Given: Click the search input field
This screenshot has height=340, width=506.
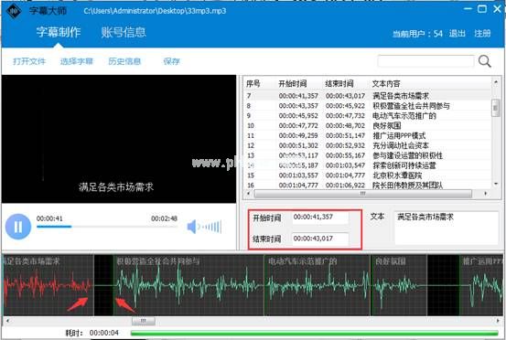Looking at the screenshot, I should (425, 61).
